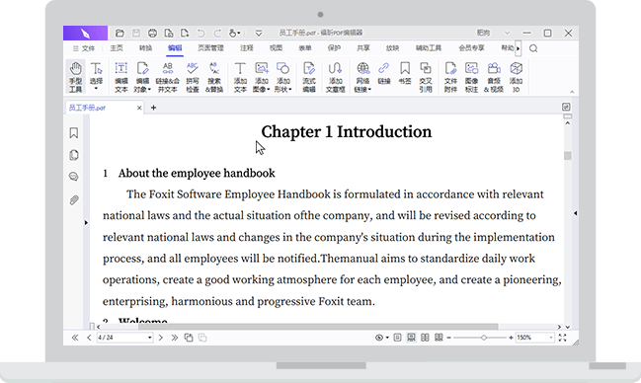This screenshot has height=383, width=641.
Task: Collapse the ribbon with the chevron
Action: (572, 92)
